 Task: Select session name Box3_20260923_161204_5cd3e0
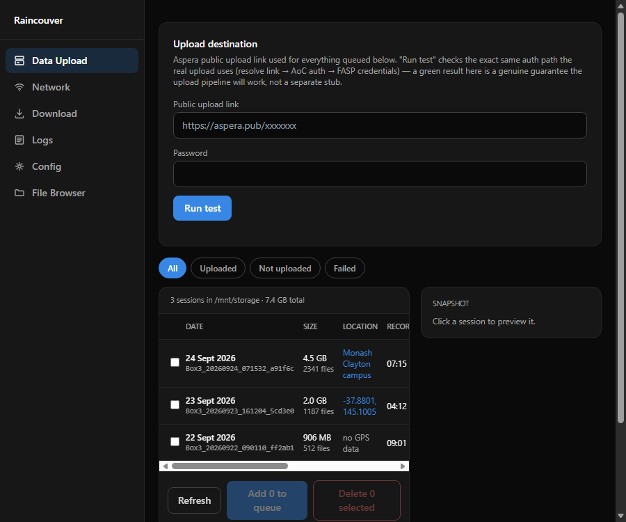point(240,411)
